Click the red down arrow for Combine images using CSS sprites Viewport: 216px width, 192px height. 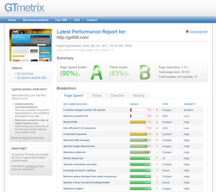pos(157,110)
